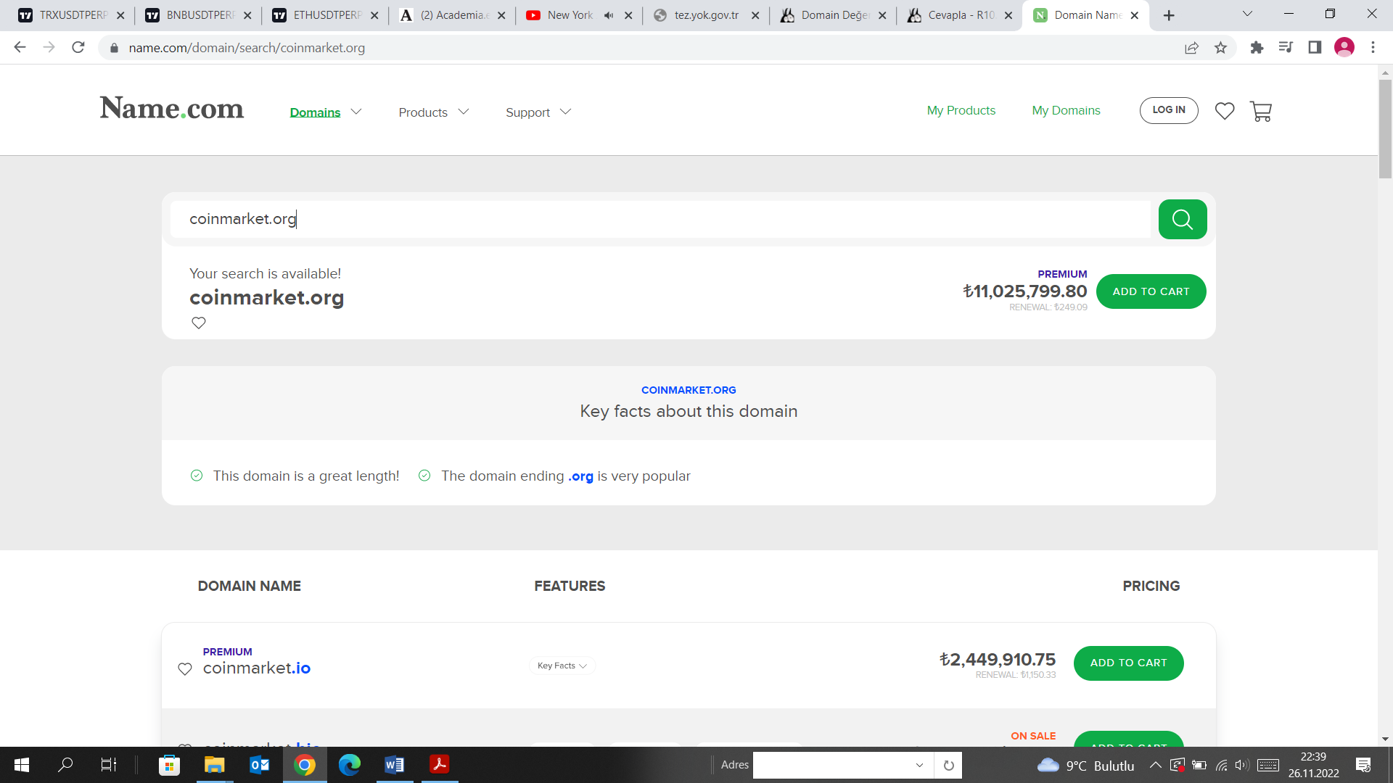
Task: Close the Cevapla - R10 tab
Action: coord(1008,15)
